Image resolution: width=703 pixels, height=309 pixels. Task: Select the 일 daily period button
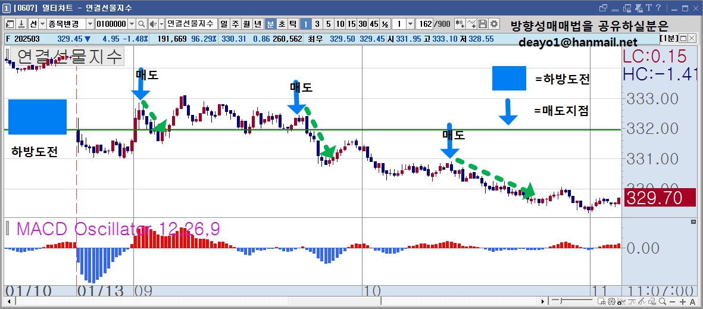coord(224,24)
